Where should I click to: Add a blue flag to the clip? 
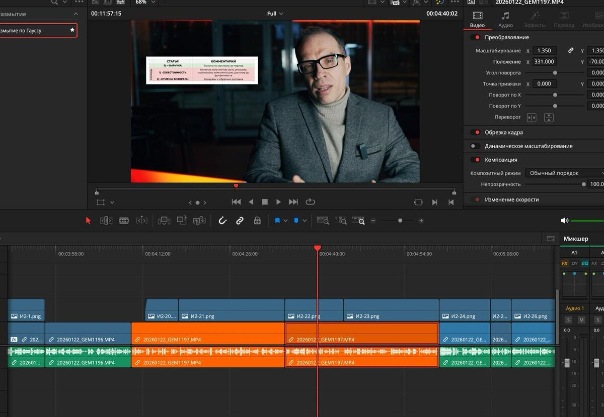[277, 220]
